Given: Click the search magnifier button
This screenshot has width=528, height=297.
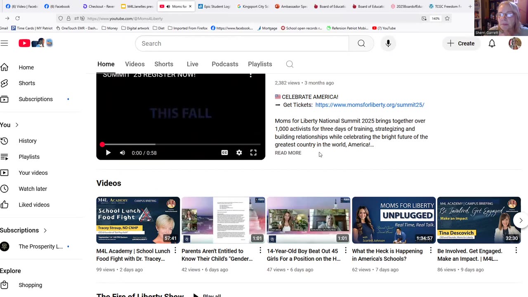Looking at the screenshot, I should click(361, 43).
